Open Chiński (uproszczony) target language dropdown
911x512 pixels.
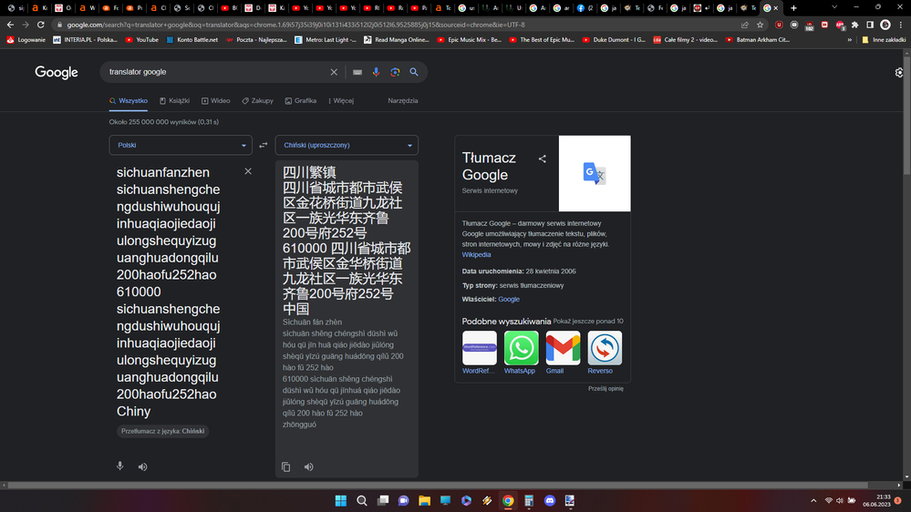point(347,145)
